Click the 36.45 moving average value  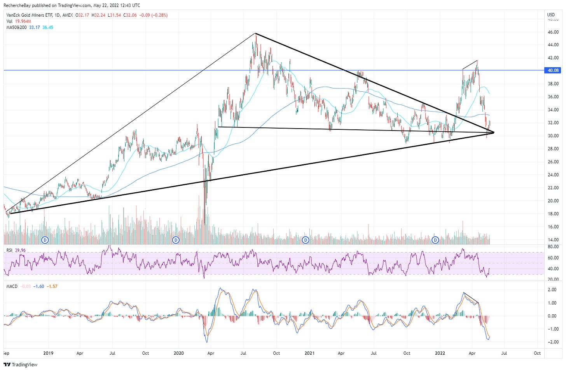pos(48,27)
